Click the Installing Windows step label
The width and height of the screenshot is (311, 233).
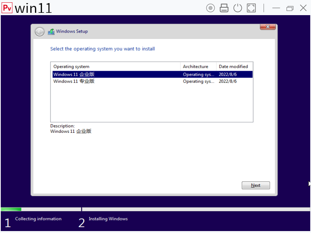pyautogui.click(x=108, y=219)
